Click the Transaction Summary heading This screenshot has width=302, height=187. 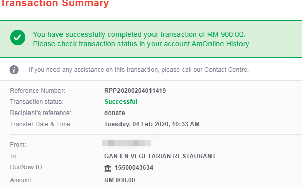click(x=55, y=3)
